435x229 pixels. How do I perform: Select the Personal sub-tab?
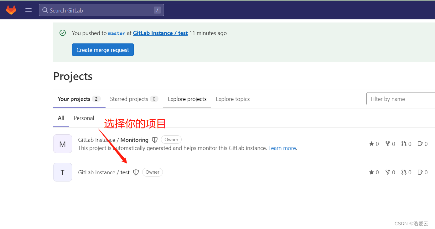pyautogui.click(x=84, y=118)
